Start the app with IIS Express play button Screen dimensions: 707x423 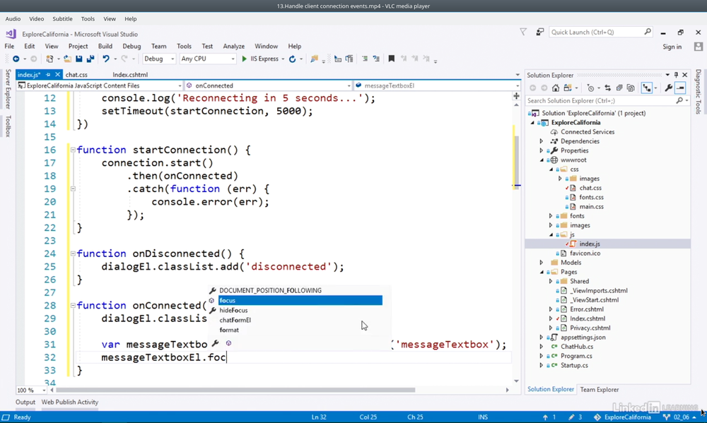click(245, 59)
